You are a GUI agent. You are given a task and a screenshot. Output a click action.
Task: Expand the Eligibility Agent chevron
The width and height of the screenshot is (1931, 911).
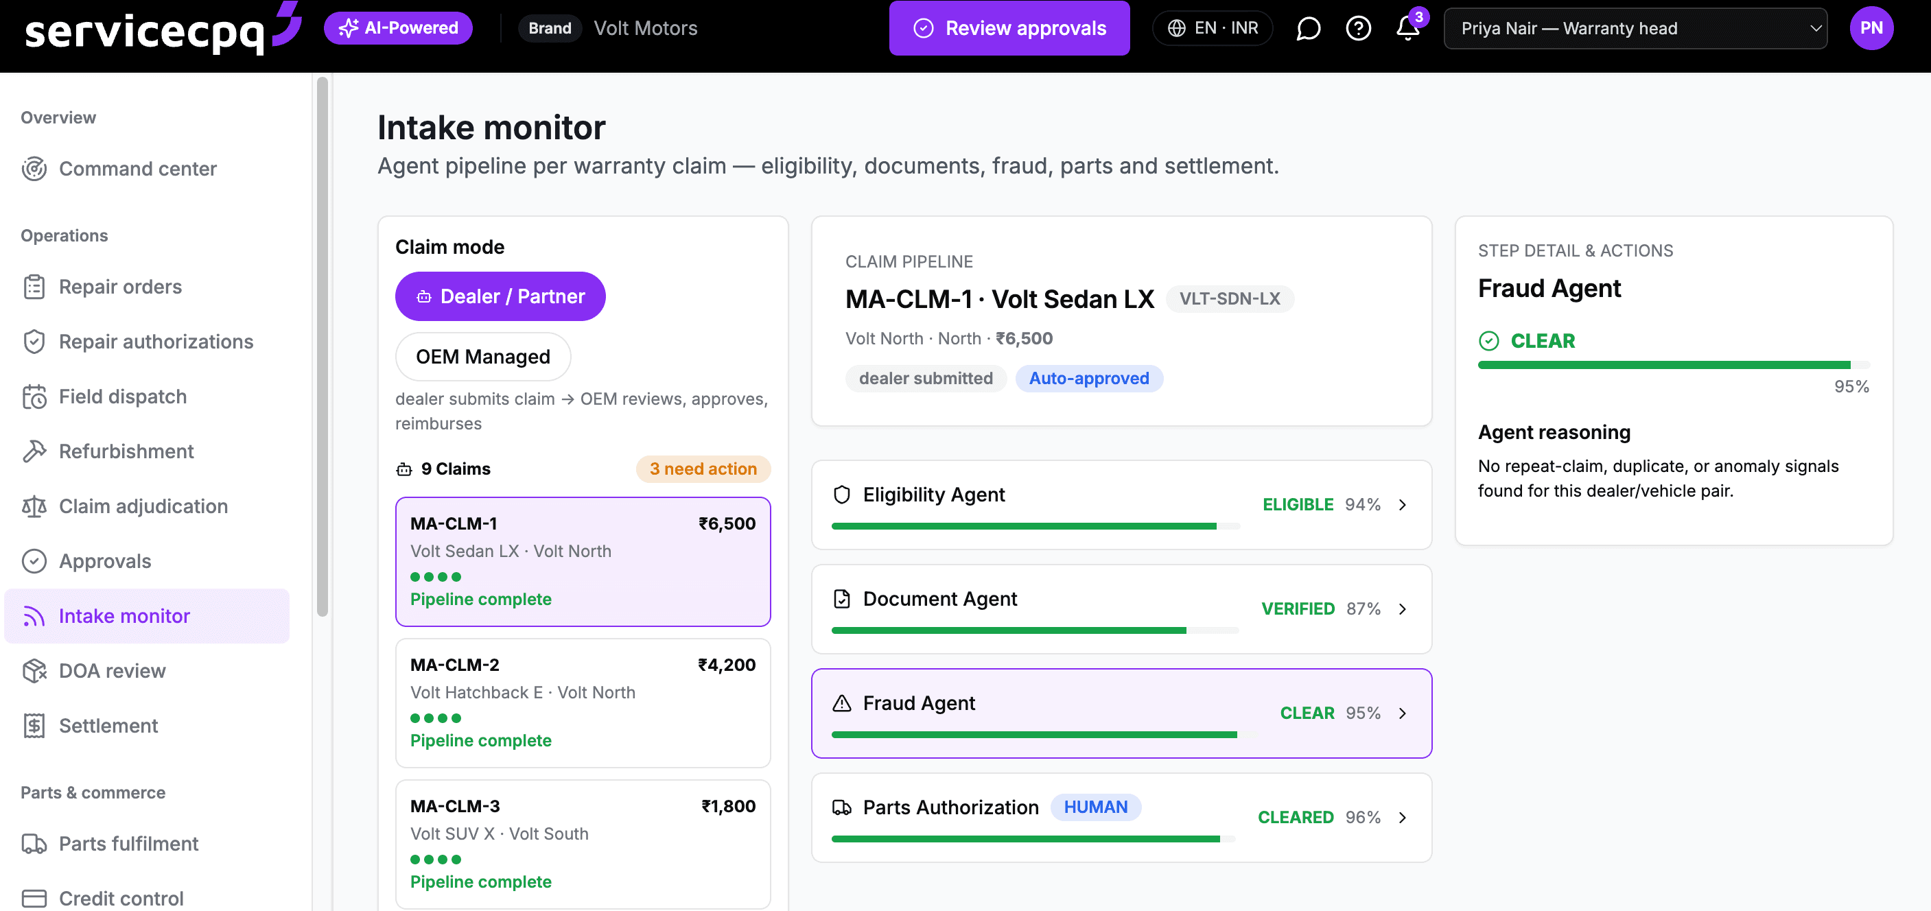point(1402,505)
